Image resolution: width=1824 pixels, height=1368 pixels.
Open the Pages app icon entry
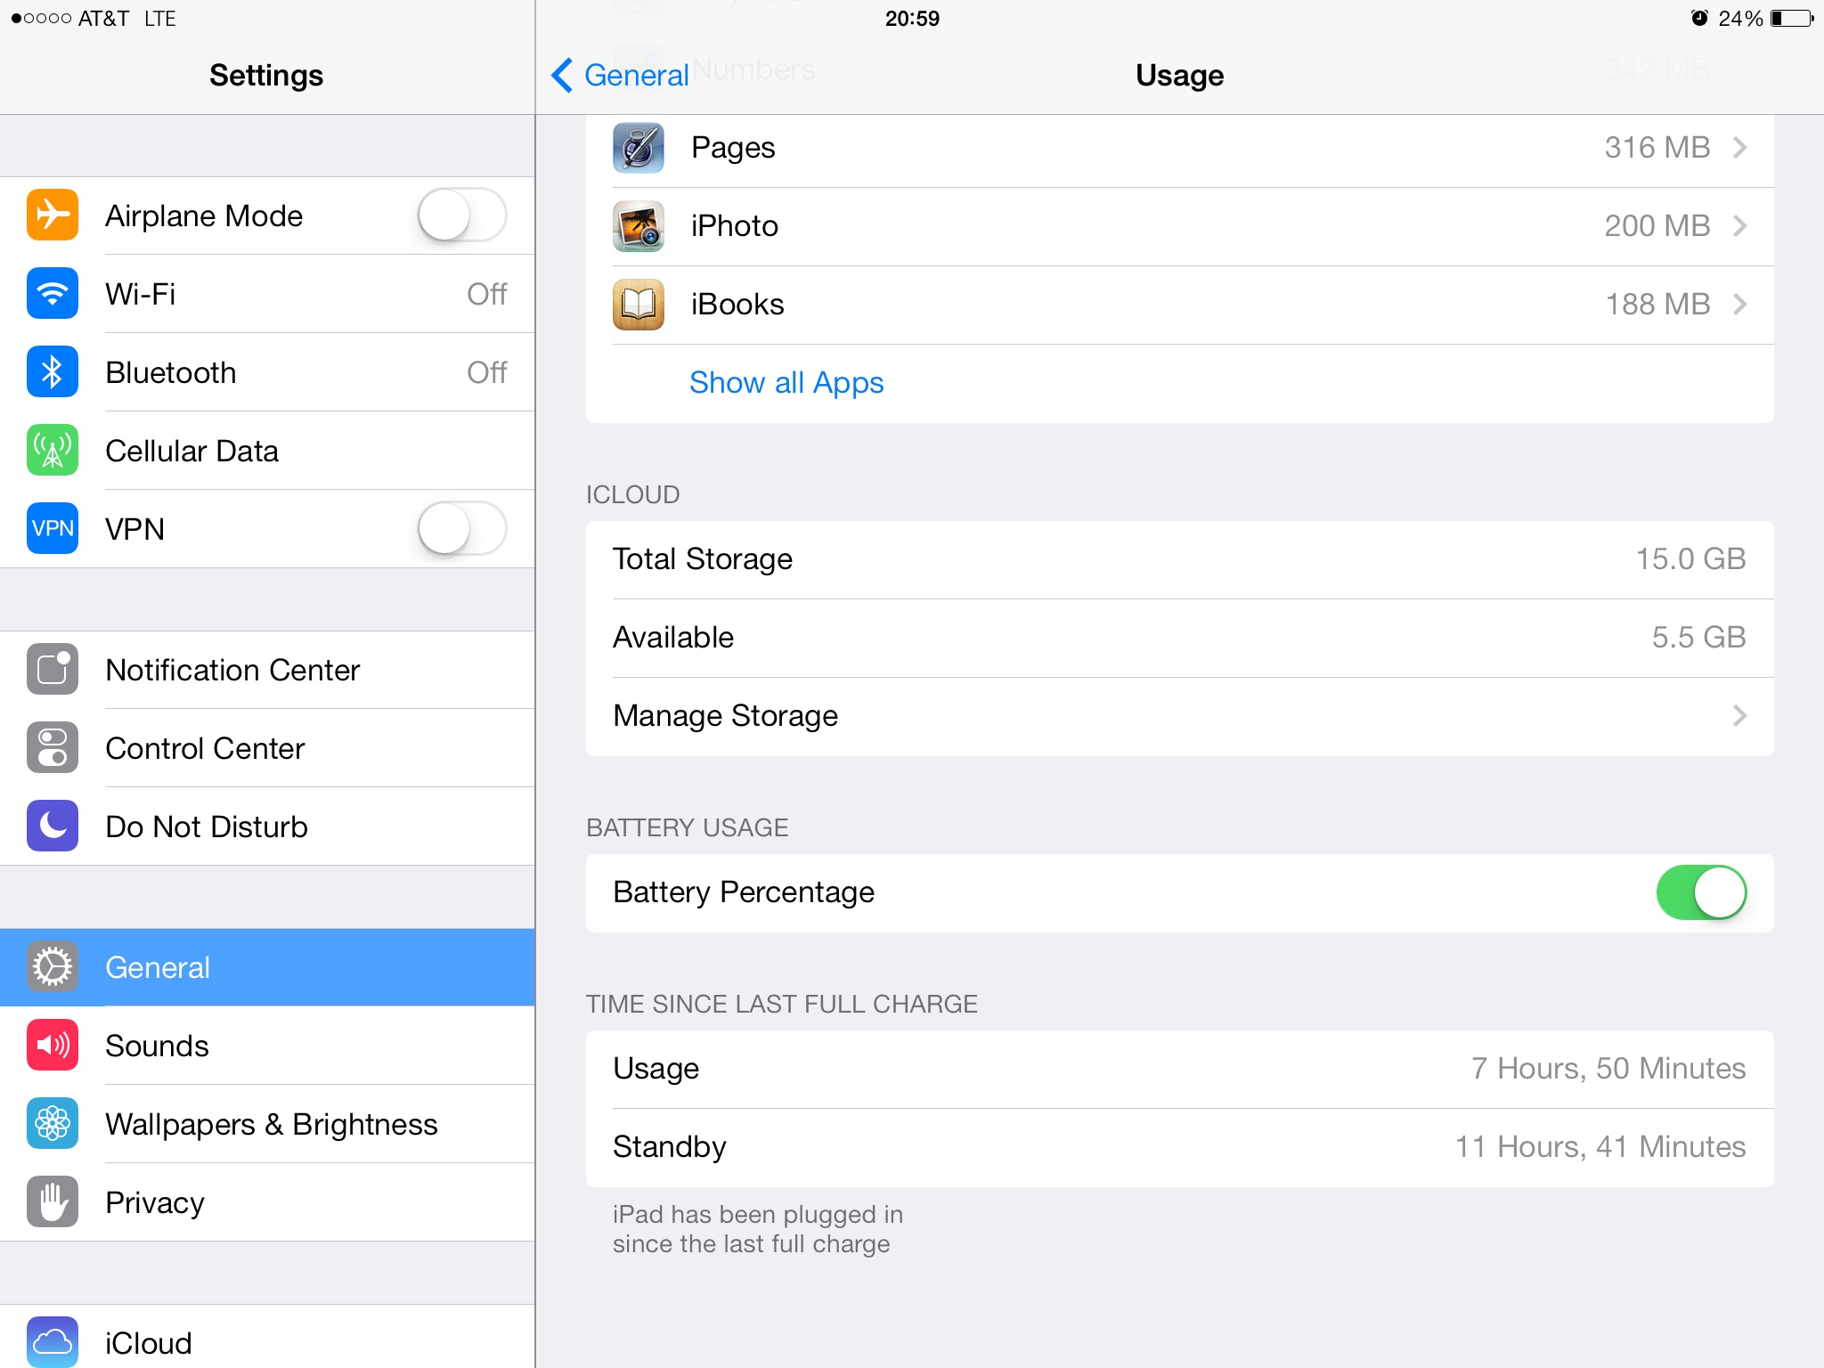point(639,148)
